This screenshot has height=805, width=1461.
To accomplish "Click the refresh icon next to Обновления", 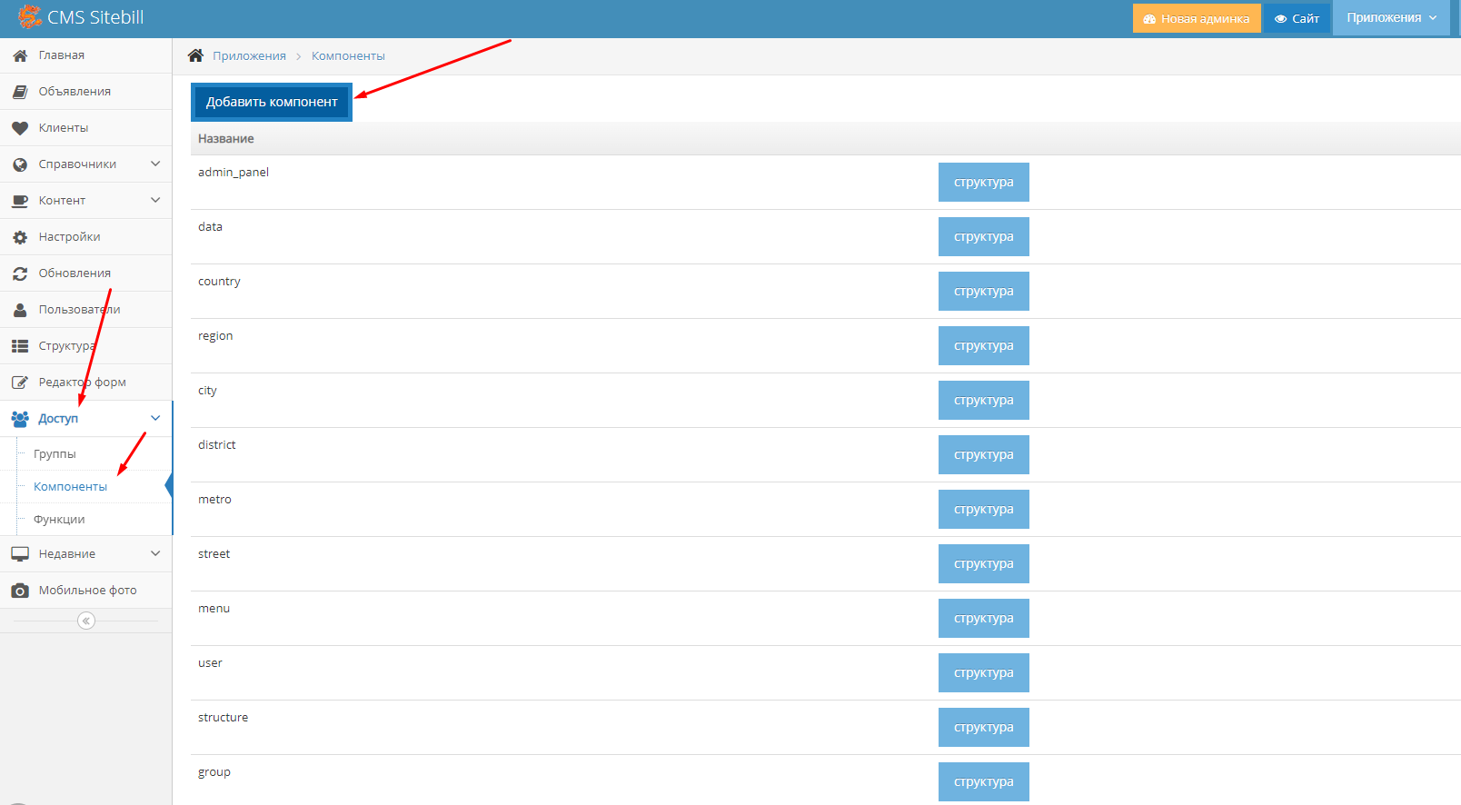I will tap(20, 273).
